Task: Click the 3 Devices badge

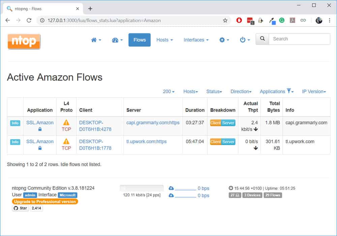Action: click(252, 195)
